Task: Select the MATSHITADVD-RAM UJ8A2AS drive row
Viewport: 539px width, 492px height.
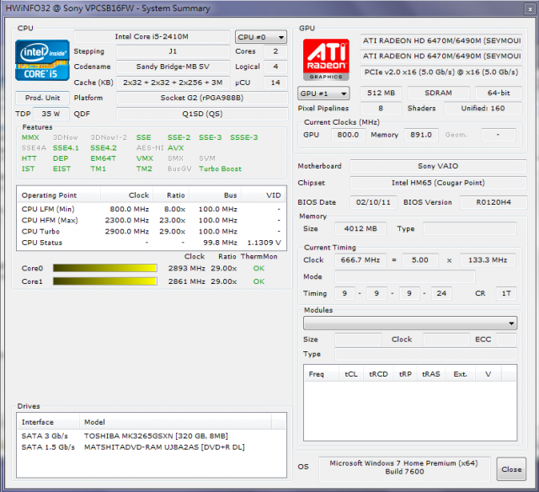Action: (x=152, y=447)
